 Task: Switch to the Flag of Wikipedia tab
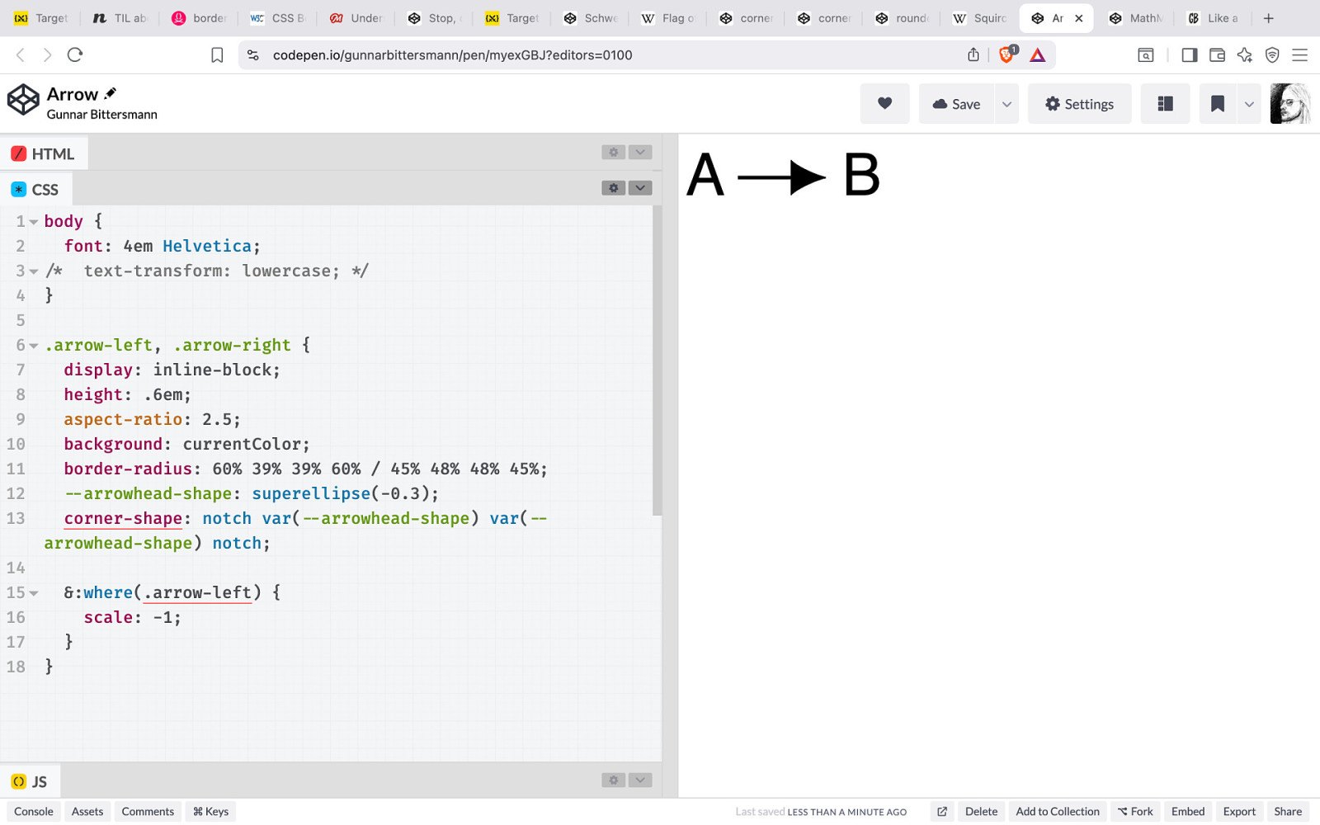668,18
